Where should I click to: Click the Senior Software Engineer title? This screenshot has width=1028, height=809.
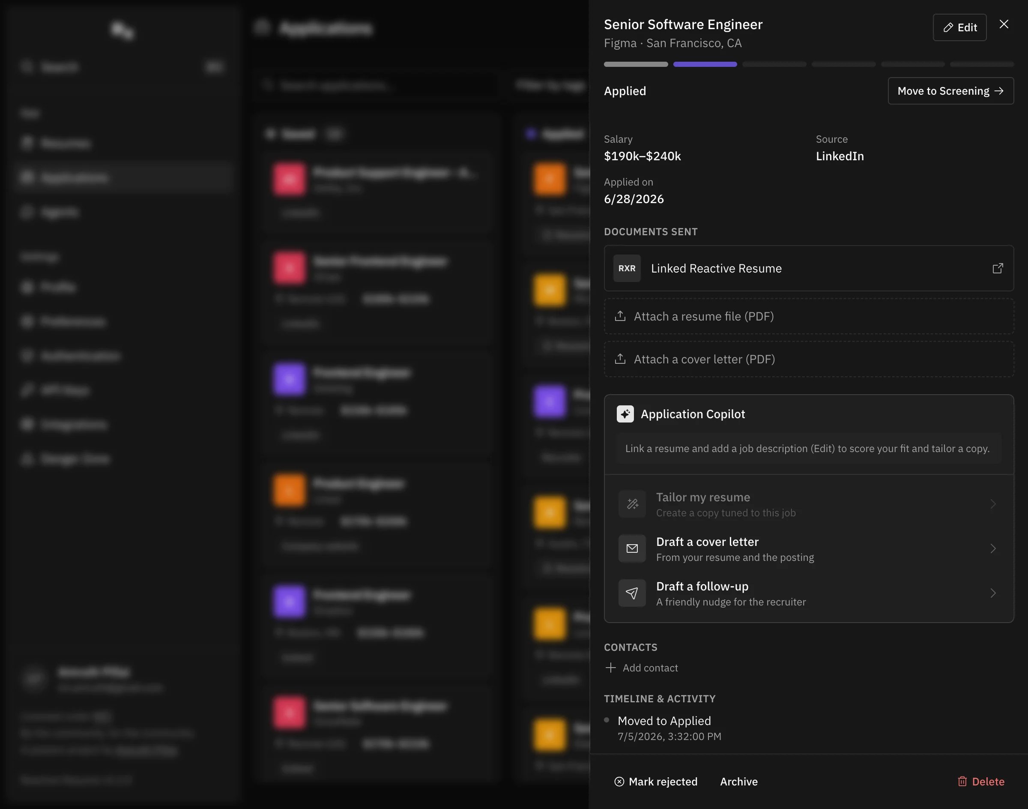(683, 24)
